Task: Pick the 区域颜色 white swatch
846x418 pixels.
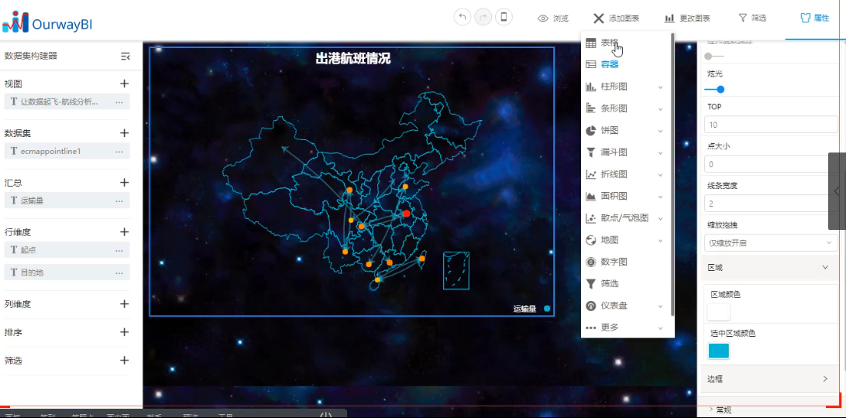Action: coord(719,312)
